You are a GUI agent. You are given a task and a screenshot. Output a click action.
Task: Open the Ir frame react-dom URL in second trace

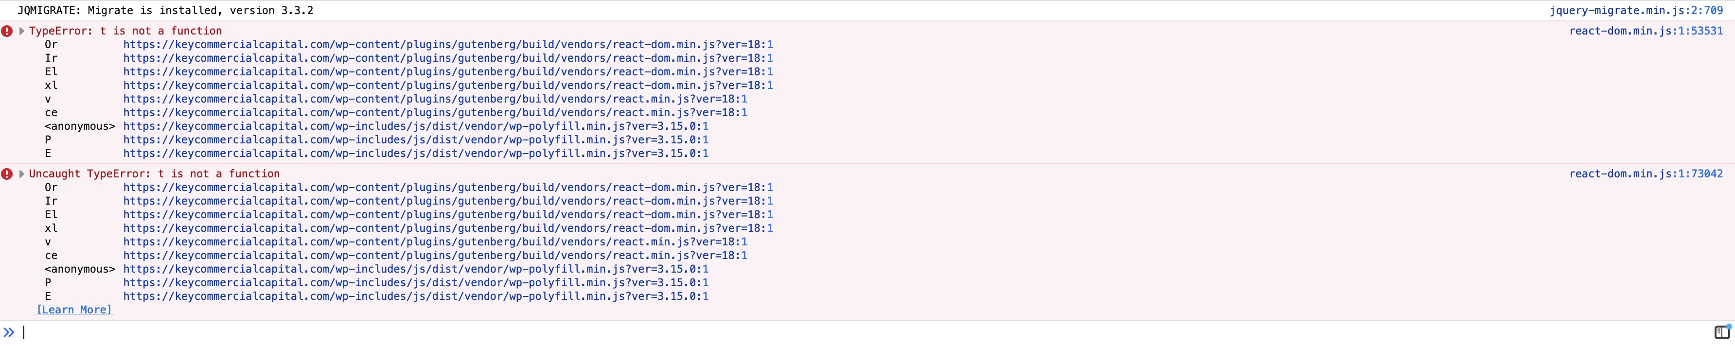[x=448, y=201]
